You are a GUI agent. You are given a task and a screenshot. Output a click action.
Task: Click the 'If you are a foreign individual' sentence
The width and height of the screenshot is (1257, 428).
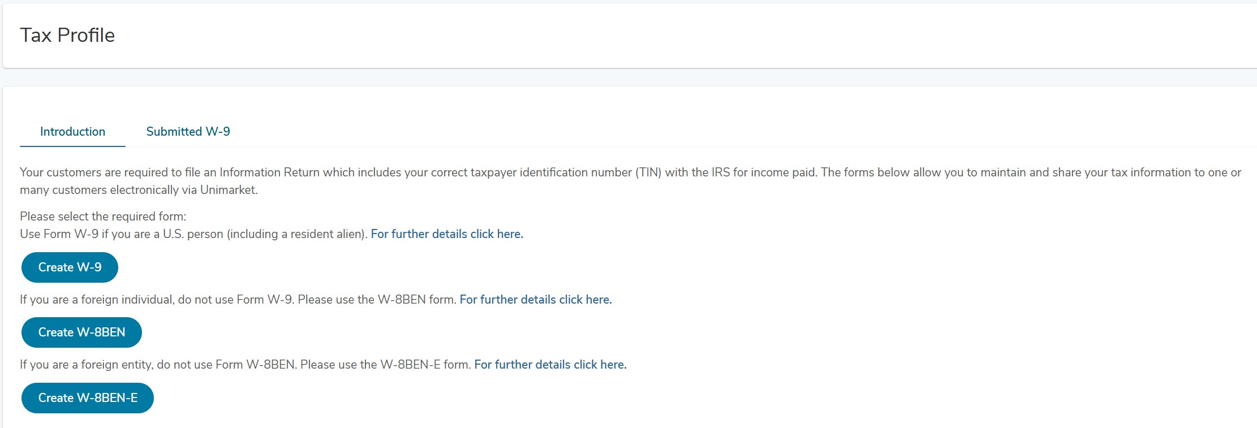[238, 300]
